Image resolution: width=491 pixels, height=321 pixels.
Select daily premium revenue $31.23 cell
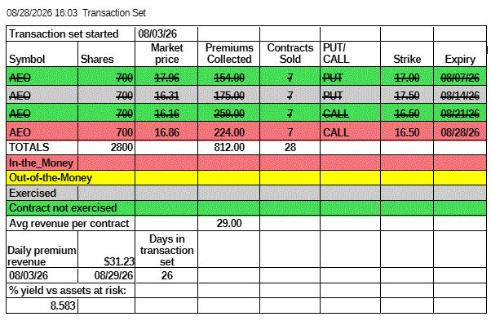107,249
